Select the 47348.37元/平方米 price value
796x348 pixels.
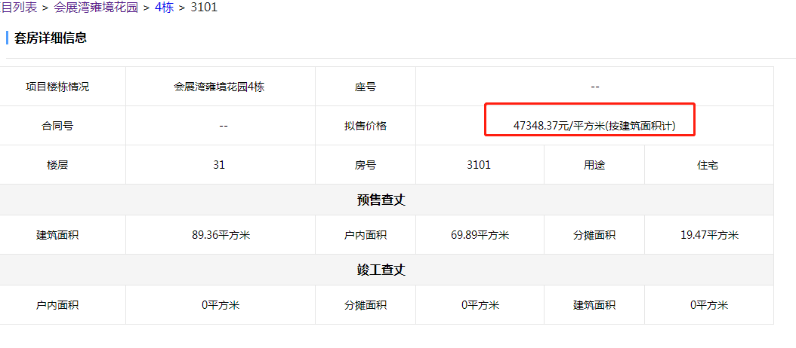pos(594,126)
